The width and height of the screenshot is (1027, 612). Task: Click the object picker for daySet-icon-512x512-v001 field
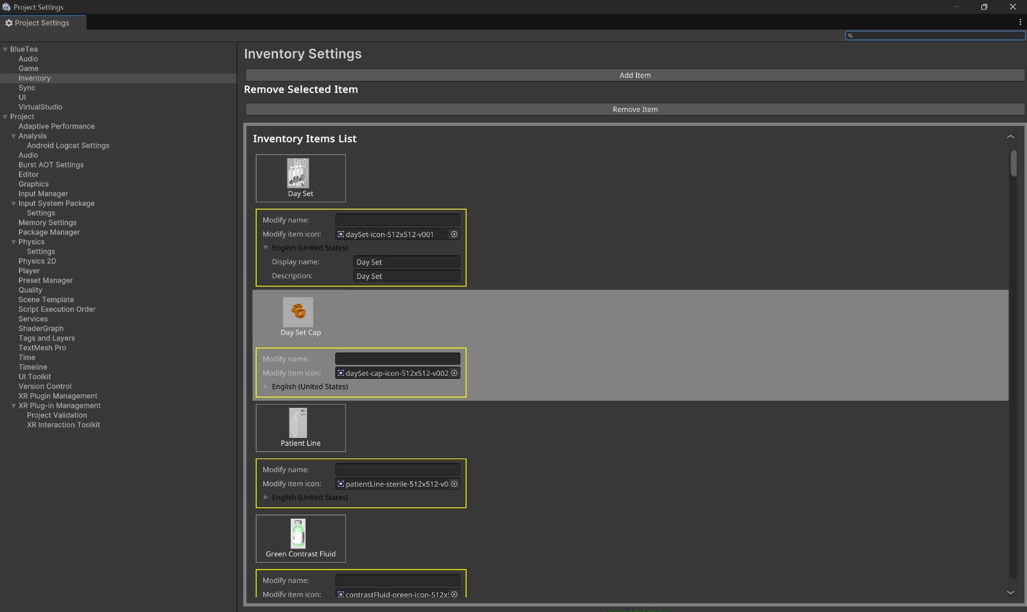pyautogui.click(x=454, y=234)
